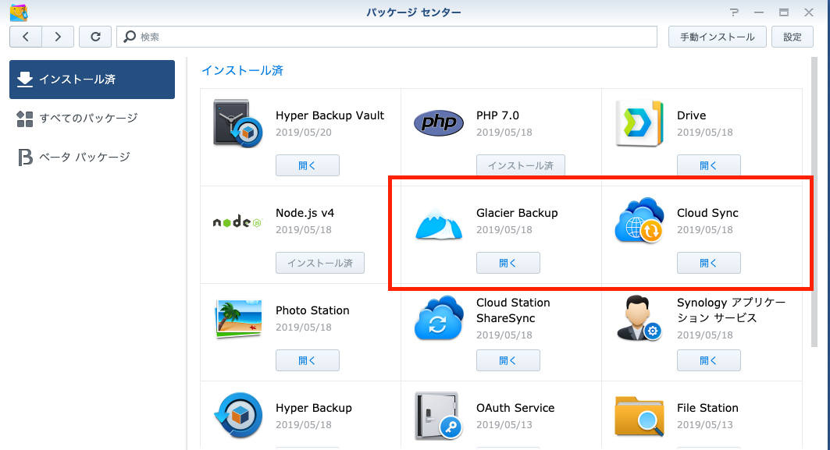Viewport: 830px width, 450px height.
Task: Select the インストール済 sidebar tab
Action: click(x=92, y=80)
